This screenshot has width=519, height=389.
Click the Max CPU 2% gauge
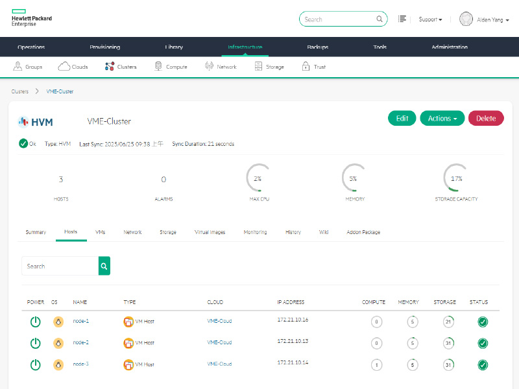[259, 178]
